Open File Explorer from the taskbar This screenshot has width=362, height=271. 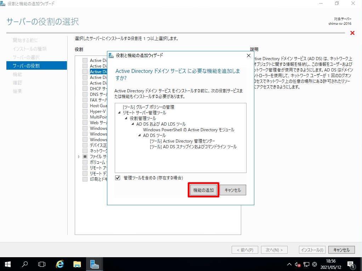(77, 264)
